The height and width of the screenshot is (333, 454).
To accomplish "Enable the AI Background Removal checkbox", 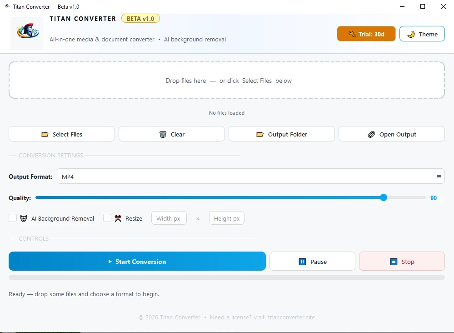I will (x=13, y=218).
